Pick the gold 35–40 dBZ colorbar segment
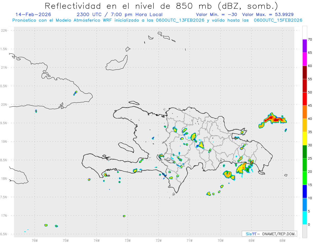The width and height of the screenshot is (317, 244). click(x=305, y=125)
